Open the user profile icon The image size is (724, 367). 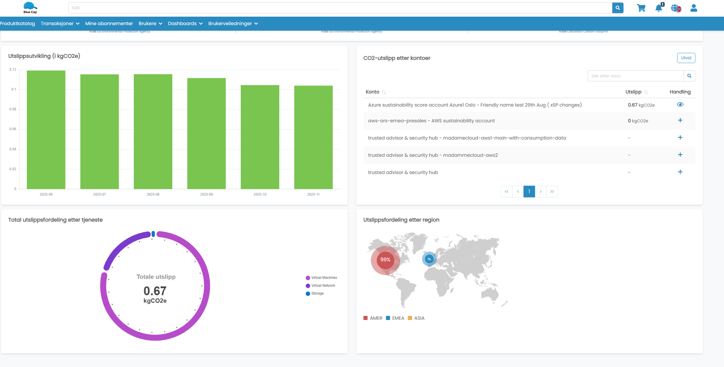[x=693, y=8]
